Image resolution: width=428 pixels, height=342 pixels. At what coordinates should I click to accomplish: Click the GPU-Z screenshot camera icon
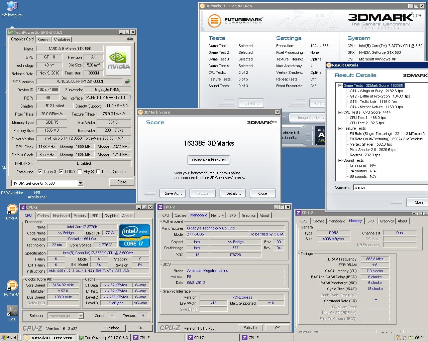pyautogui.click(x=130, y=39)
